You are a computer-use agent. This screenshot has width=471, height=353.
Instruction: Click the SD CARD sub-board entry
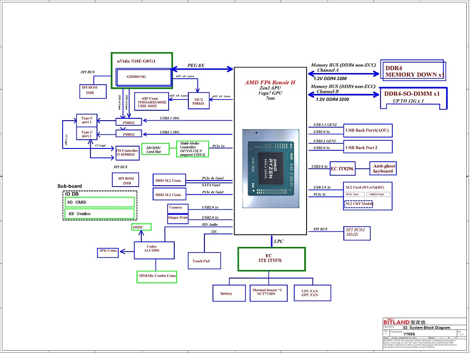click(x=99, y=202)
